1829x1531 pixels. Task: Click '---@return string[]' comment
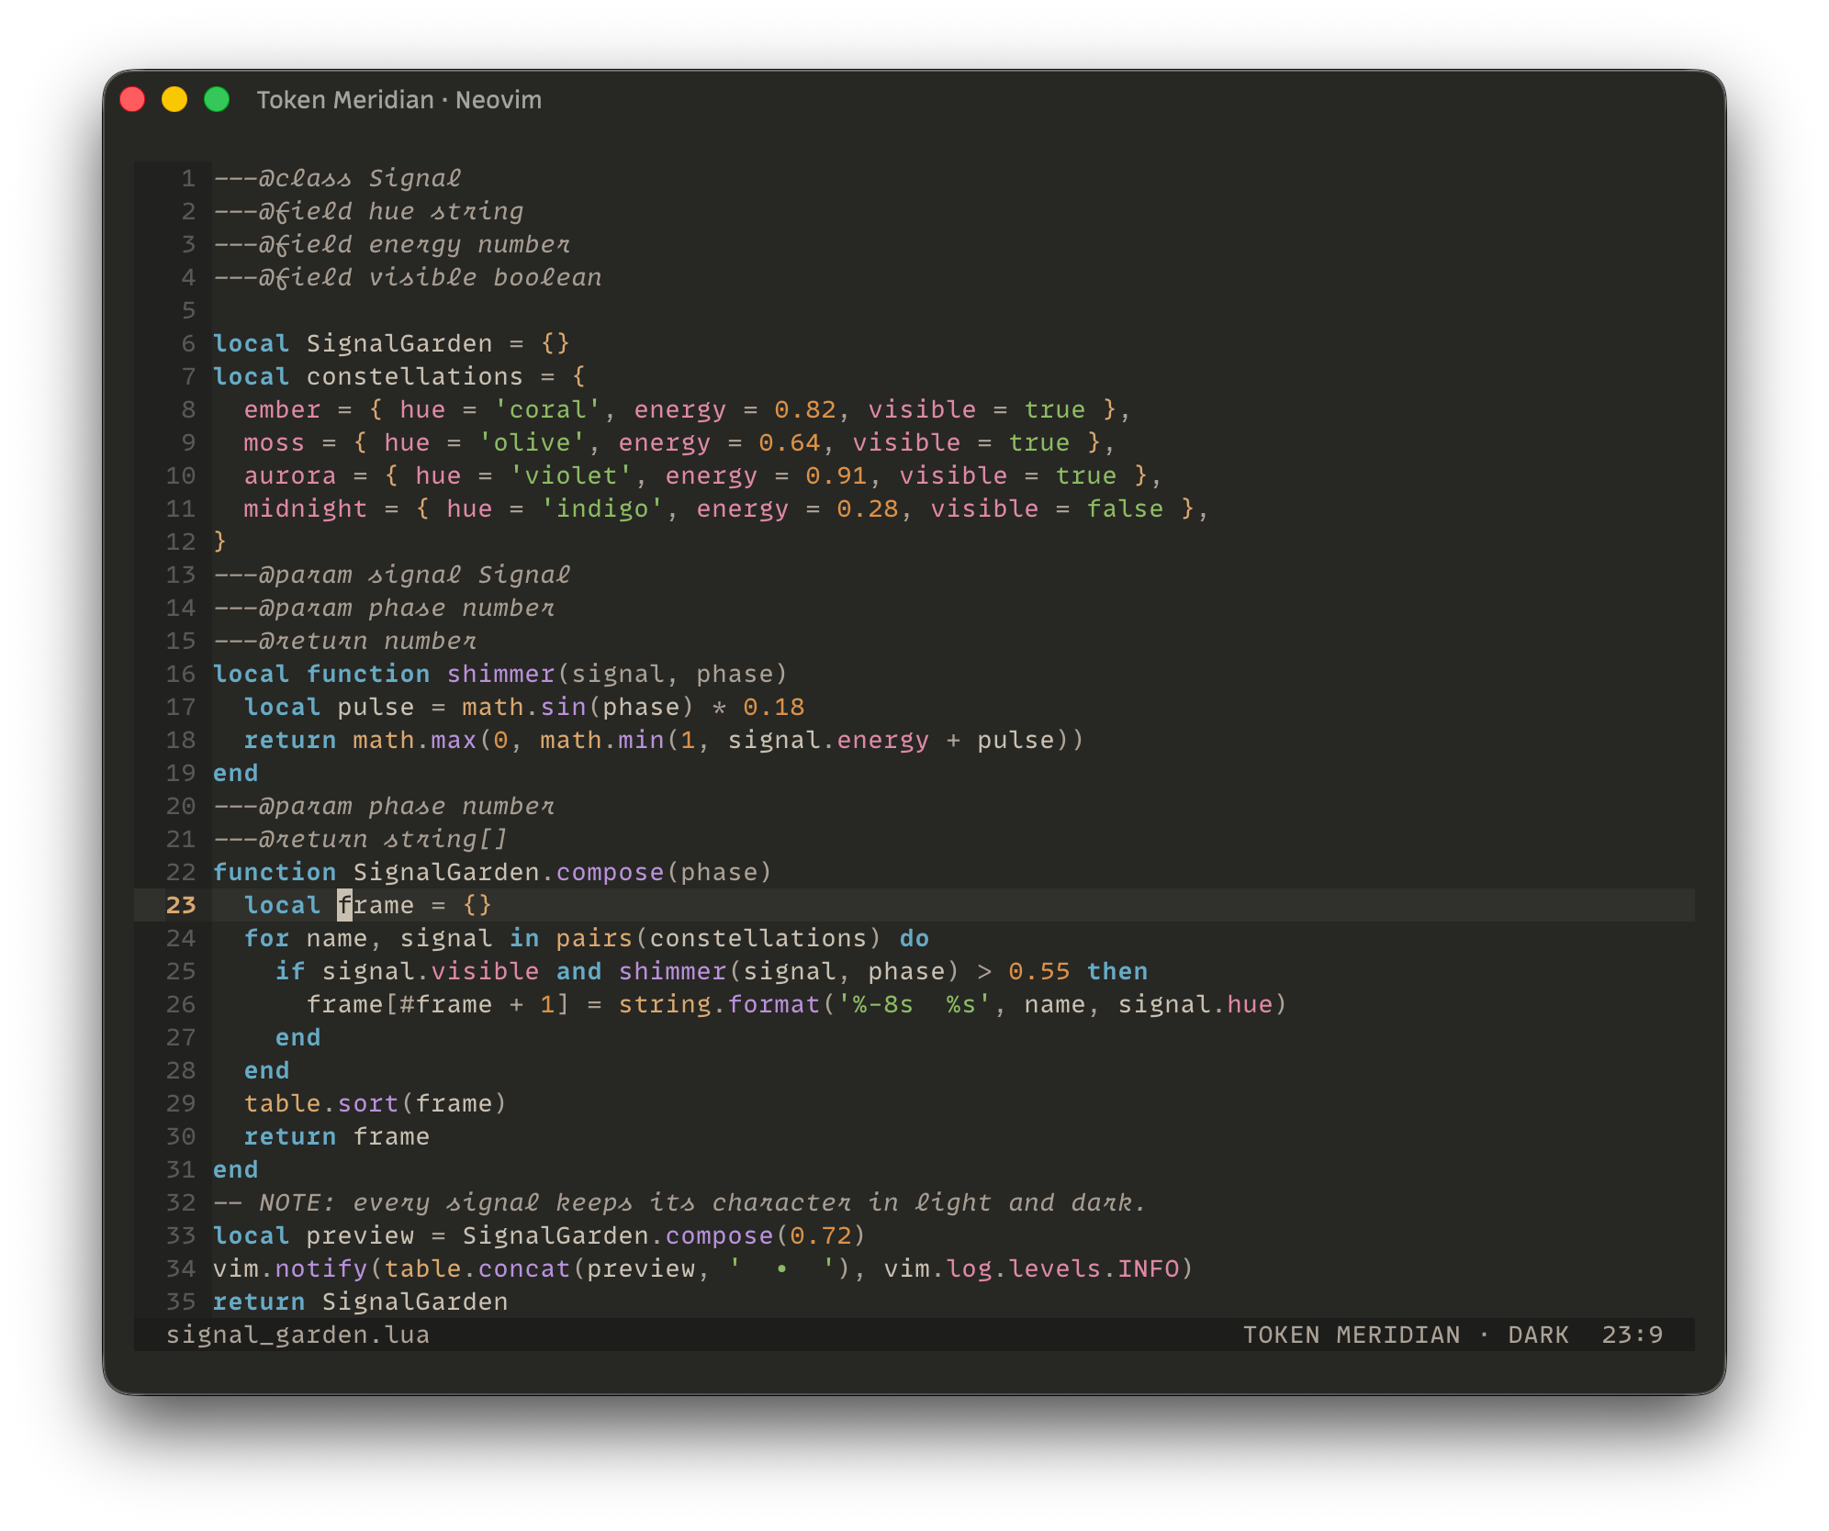361,839
